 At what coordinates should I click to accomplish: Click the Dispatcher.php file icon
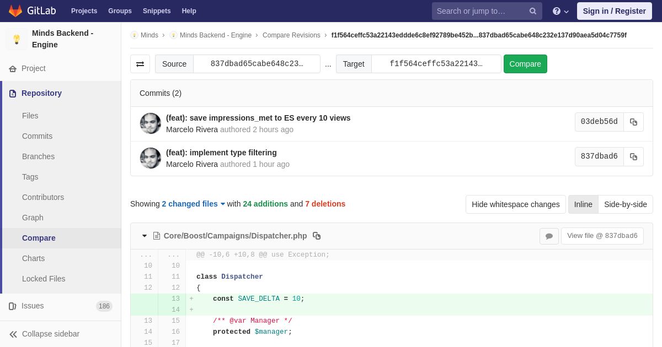157,236
